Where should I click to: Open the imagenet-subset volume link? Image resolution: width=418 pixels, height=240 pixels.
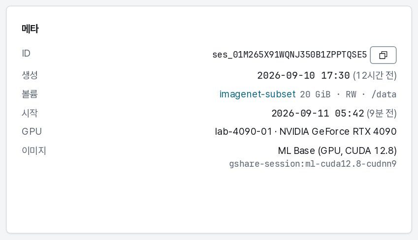tap(257, 94)
